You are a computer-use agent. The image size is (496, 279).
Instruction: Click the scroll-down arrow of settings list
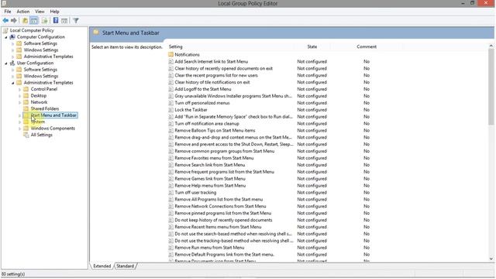click(491, 258)
